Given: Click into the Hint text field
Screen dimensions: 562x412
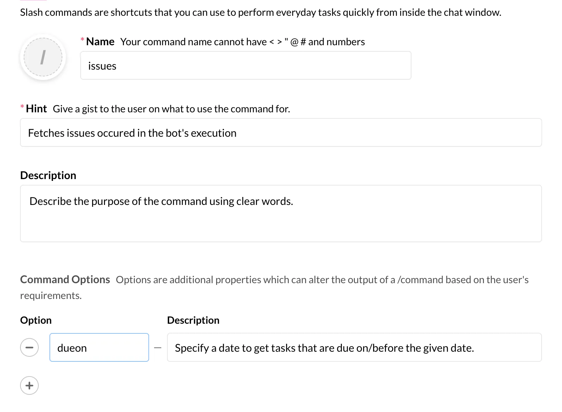Looking at the screenshot, I should tap(281, 133).
